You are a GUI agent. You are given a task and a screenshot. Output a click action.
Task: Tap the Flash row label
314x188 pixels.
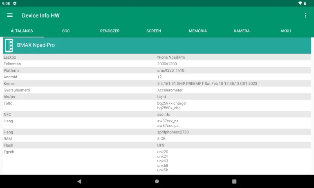point(8,145)
